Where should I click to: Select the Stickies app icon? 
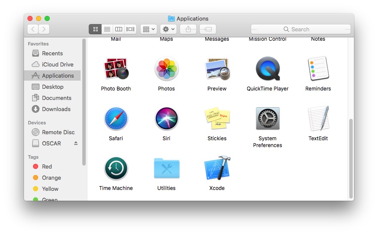tap(217, 118)
